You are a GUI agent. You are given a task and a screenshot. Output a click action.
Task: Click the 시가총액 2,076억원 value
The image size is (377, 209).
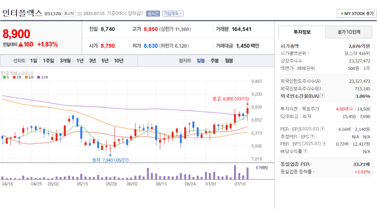pyautogui.click(x=359, y=46)
